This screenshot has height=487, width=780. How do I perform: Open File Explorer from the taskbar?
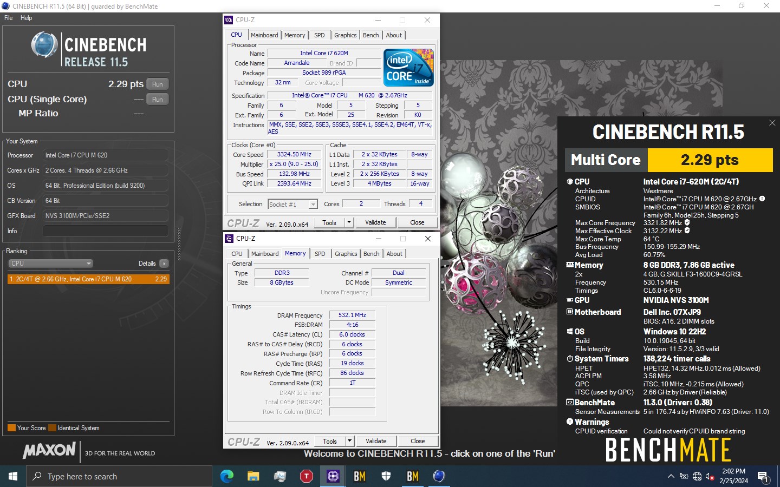point(253,476)
